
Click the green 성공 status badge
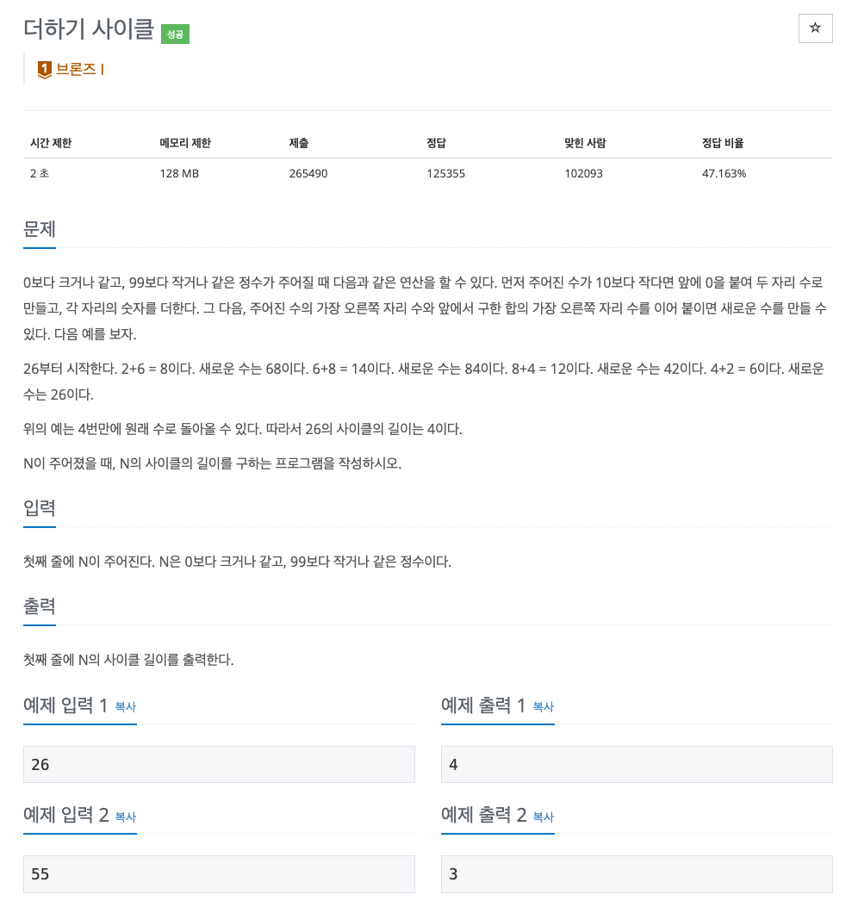[x=175, y=34]
